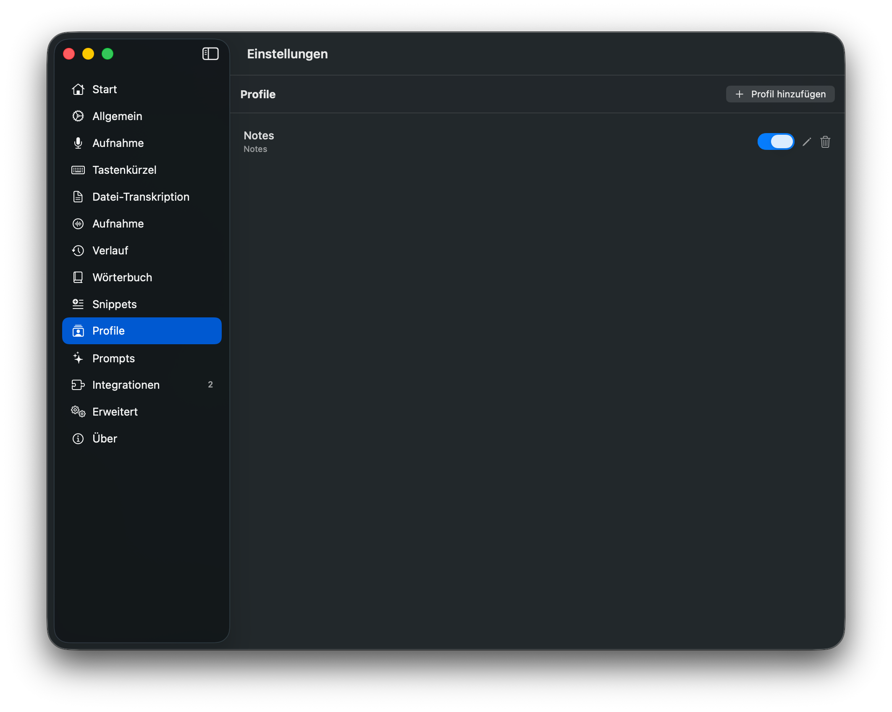
Task: Open the waveform Aufnahme section
Action: (118, 224)
